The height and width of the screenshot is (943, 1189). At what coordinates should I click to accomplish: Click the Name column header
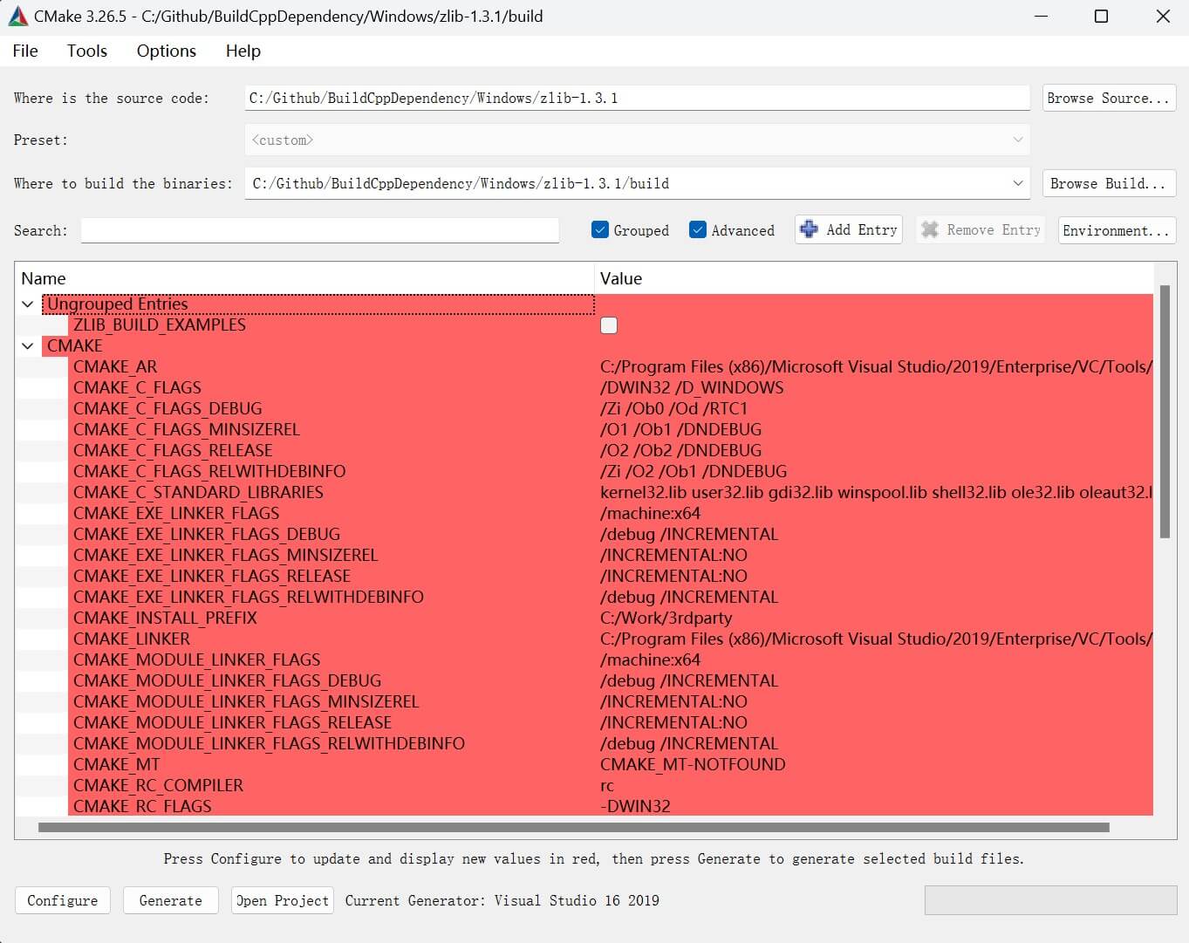pos(305,278)
